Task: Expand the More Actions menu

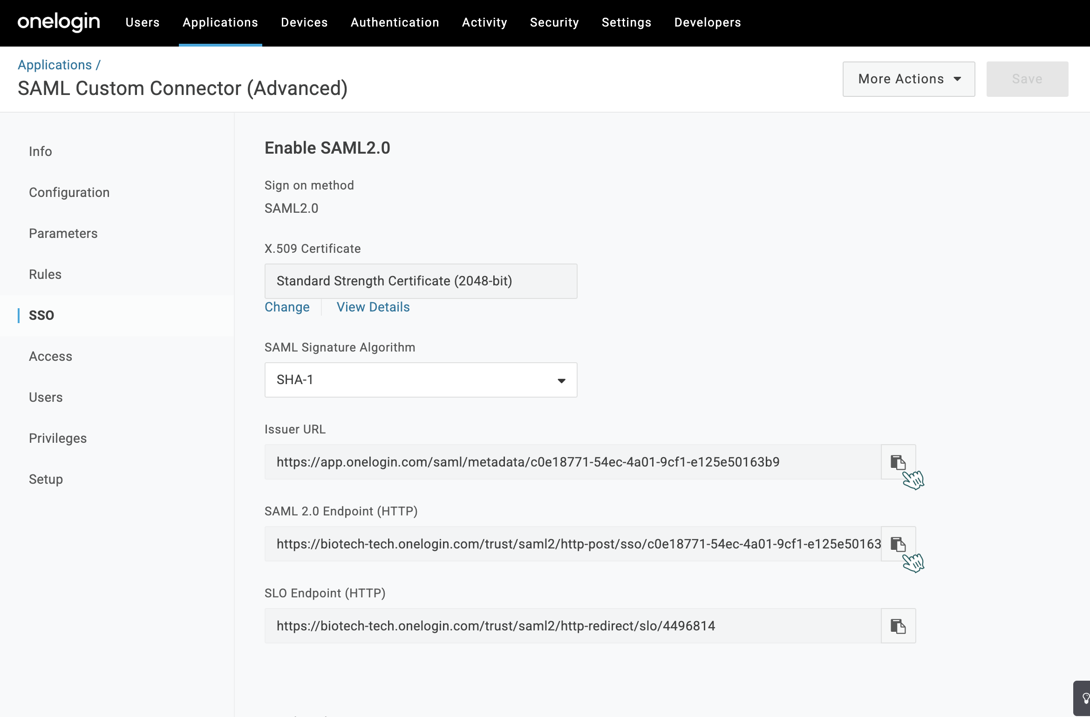Action: 908,79
